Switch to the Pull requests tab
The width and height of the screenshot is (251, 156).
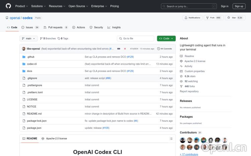click(55, 27)
